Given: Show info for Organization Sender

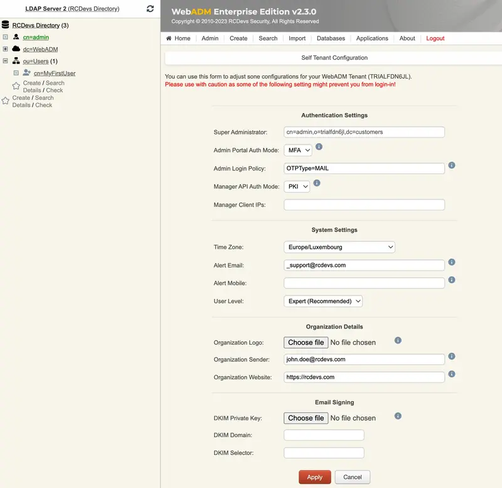Looking at the screenshot, I should click(452, 356).
